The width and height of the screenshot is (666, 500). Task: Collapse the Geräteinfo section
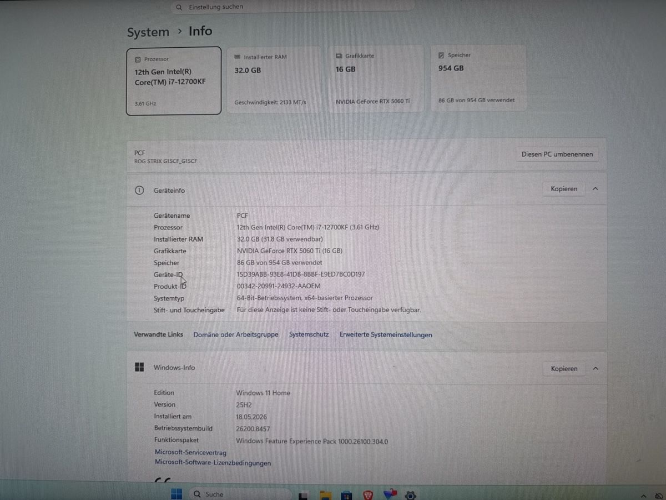(x=595, y=189)
